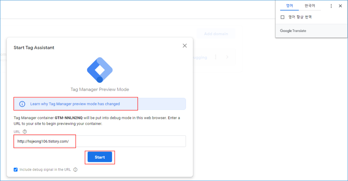Select the 영어 tab in Translate popup
348x181 pixels.
(x=289, y=6)
